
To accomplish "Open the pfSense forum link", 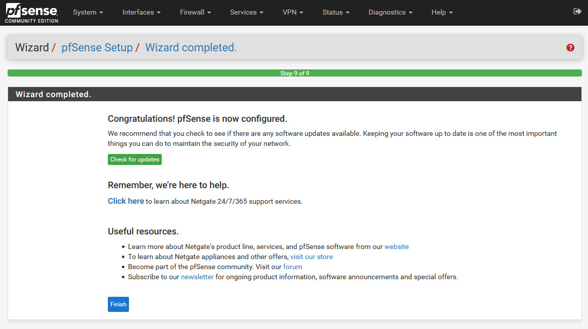I will (293, 267).
